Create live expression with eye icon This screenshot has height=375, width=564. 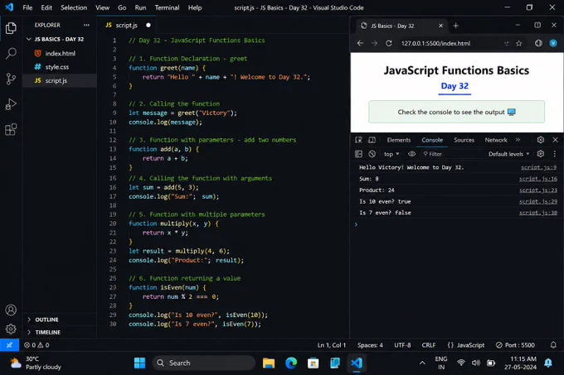click(x=412, y=154)
